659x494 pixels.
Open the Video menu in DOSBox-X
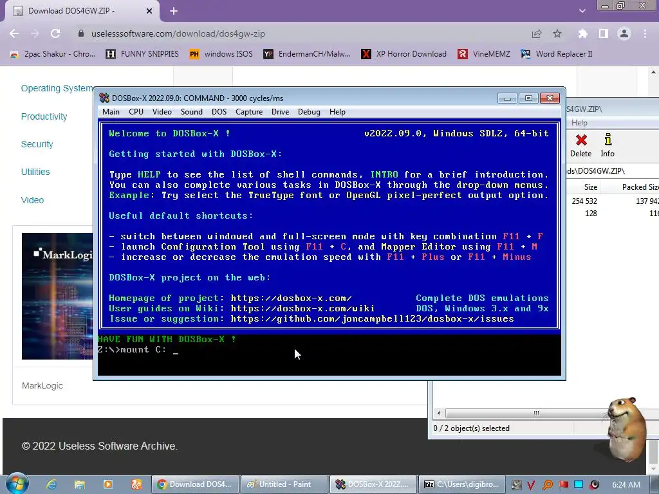pyautogui.click(x=162, y=112)
